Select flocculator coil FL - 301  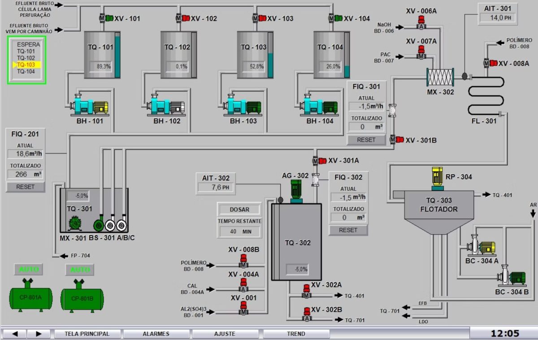486,96
